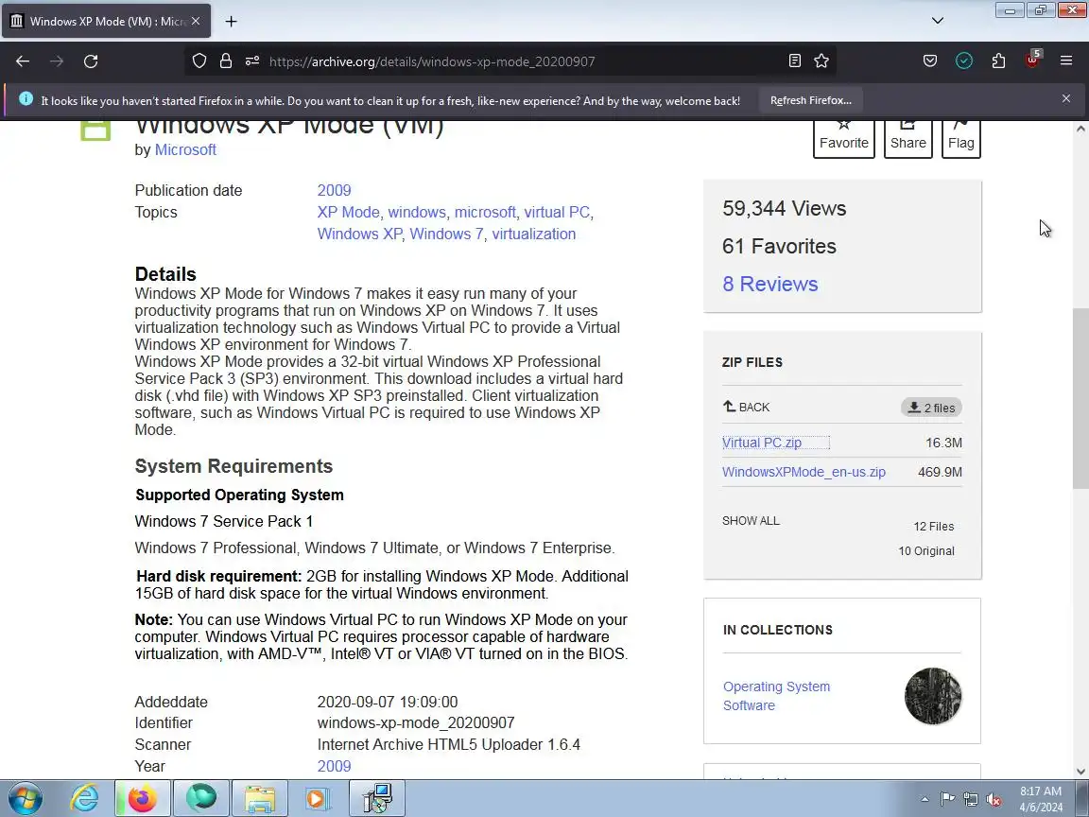The width and height of the screenshot is (1089, 817).
Task: Open the 10 Original link
Action: pos(925,551)
